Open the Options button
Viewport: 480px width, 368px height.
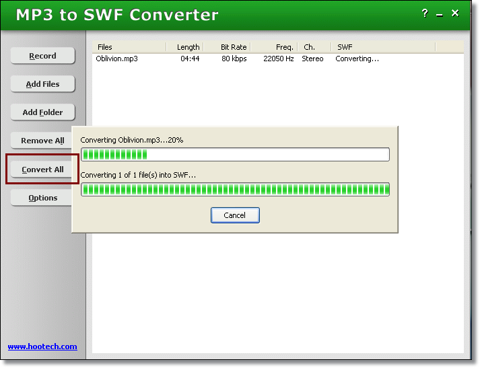[42, 198]
